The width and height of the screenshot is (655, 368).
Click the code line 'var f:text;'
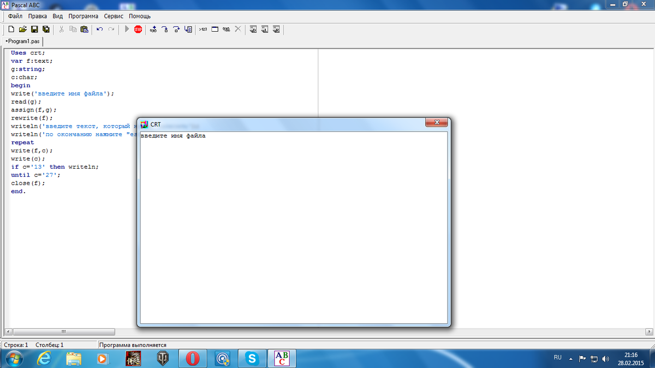pyautogui.click(x=32, y=61)
